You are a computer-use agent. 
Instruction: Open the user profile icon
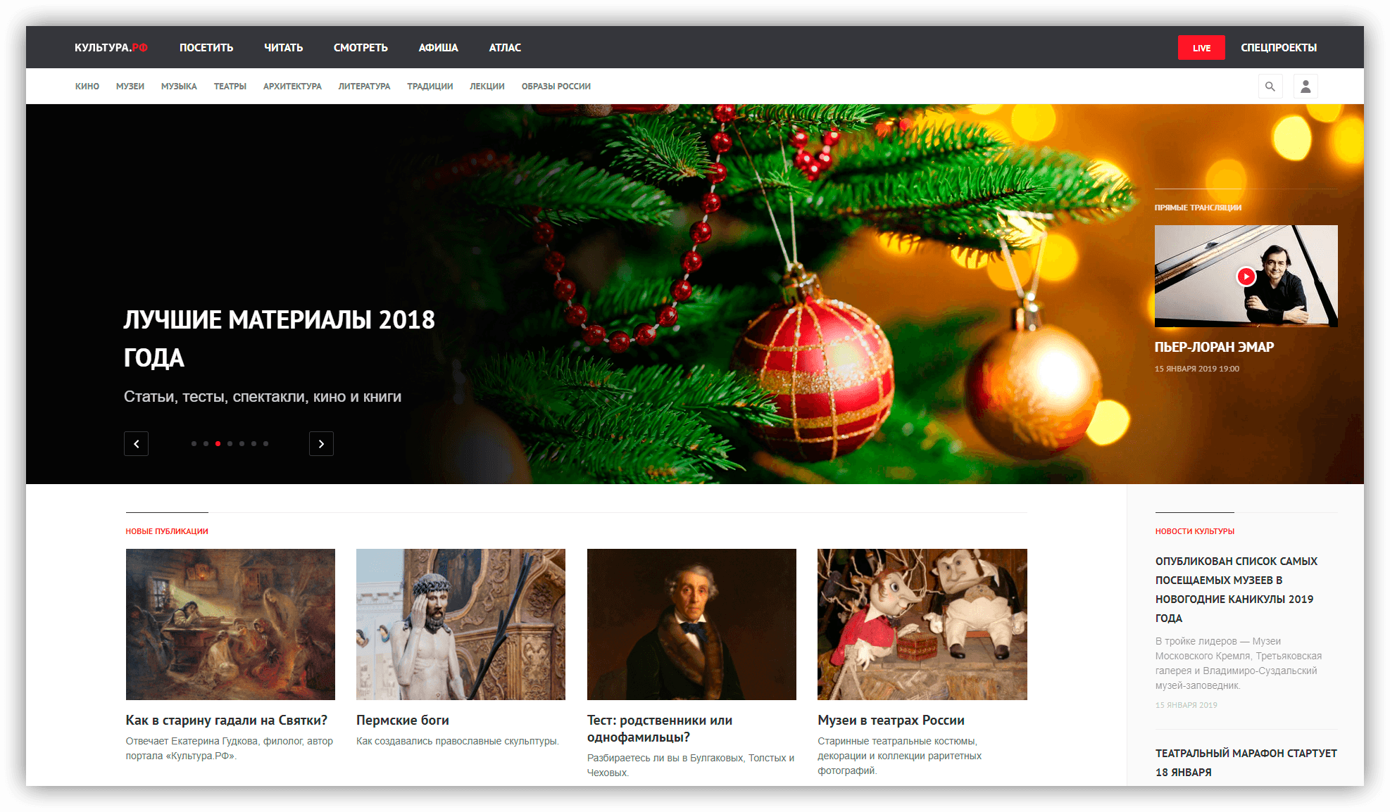pyautogui.click(x=1306, y=87)
